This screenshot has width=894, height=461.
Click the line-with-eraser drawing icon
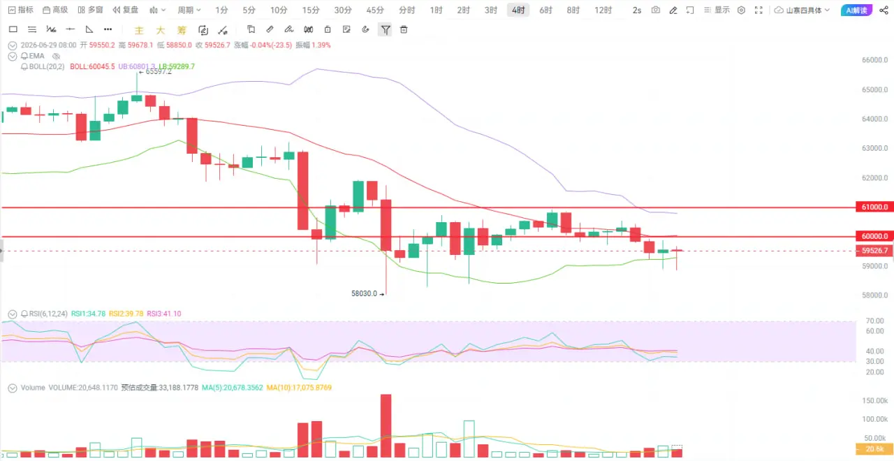point(223,30)
